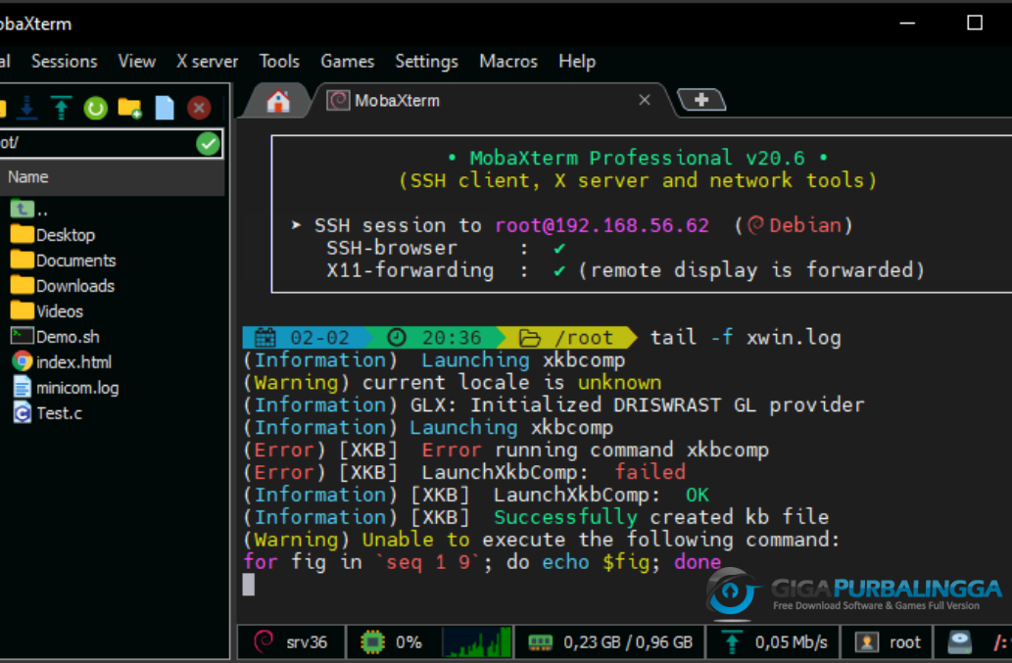Select the Downloads folder

pyautogui.click(x=63, y=286)
